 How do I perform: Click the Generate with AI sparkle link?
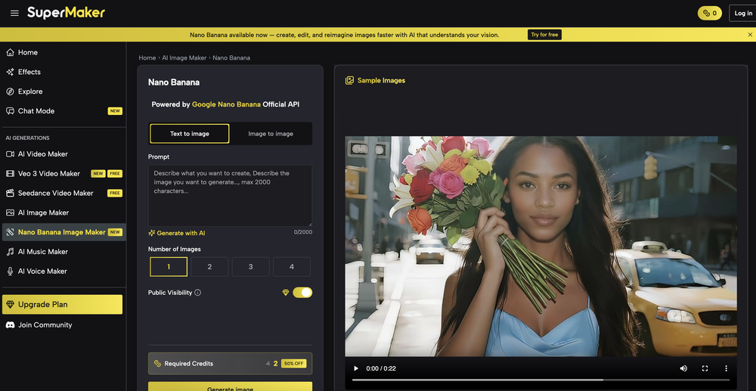(177, 233)
